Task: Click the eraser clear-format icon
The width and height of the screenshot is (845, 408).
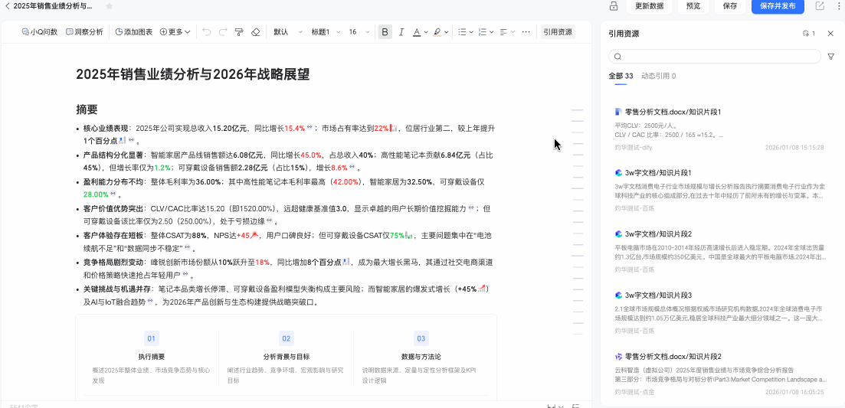Action: [x=256, y=32]
